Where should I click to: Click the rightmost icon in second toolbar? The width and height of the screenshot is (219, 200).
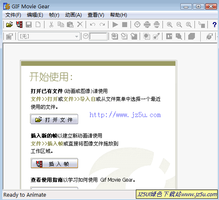[x=209, y=37]
